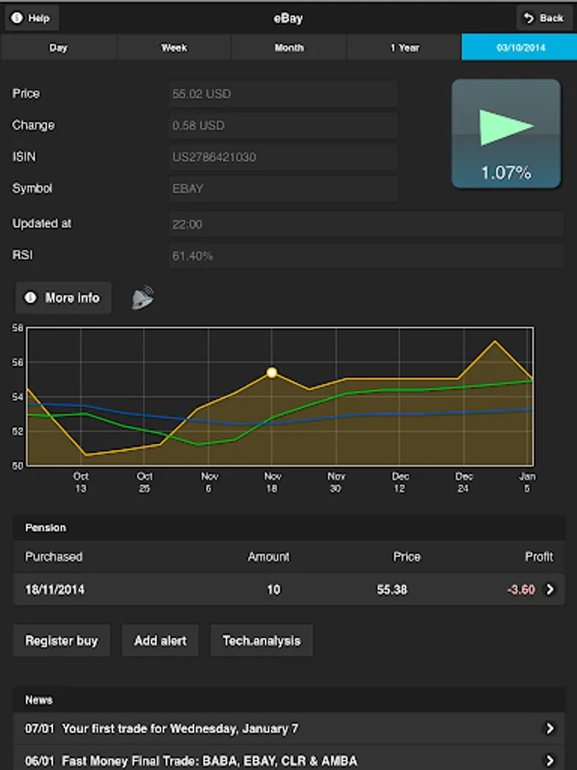577x770 pixels.
Task: Click the ISIN field US2786421030
Action: click(283, 157)
